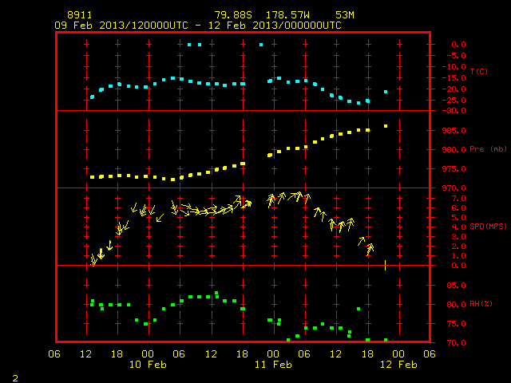Click the 12 Feb date label
Image resolution: width=511 pixels, height=383 pixels.
click(398, 365)
